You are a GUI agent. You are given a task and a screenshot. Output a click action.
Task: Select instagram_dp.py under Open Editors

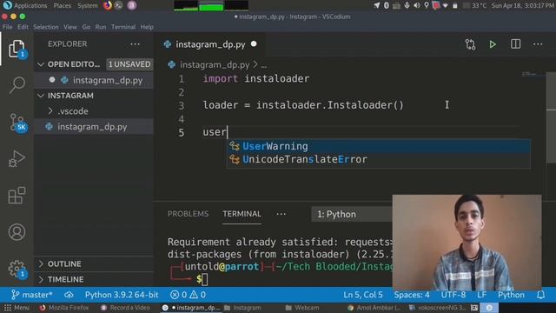(x=108, y=80)
